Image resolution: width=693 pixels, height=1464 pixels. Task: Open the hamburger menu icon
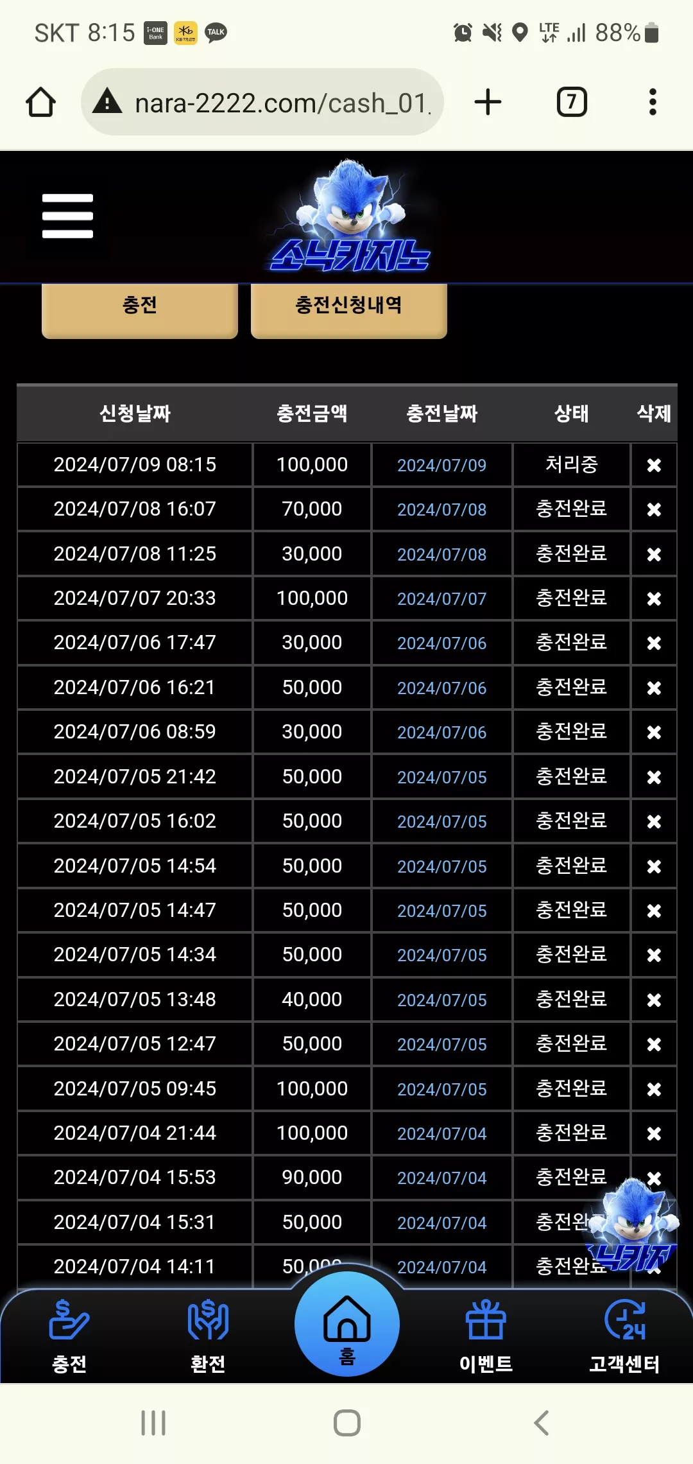(67, 216)
